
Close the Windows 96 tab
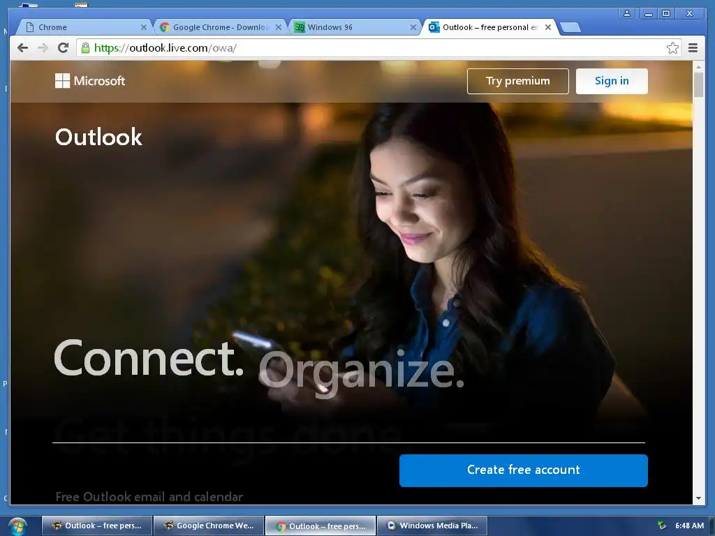tap(413, 27)
